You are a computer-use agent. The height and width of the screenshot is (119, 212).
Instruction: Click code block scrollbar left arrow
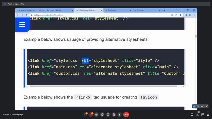pos(28,86)
